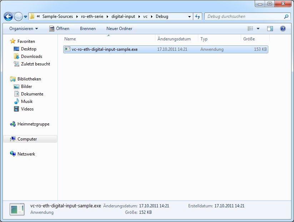Expand the address bar history dropdown
The height and width of the screenshot is (222, 294).
(189, 16)
